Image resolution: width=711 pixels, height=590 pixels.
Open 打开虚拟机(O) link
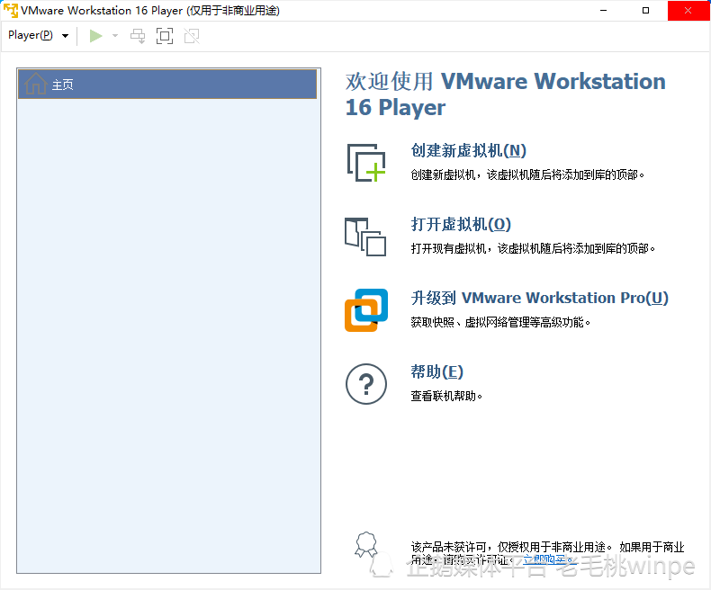pyautogui.click(x=461, y=224)
